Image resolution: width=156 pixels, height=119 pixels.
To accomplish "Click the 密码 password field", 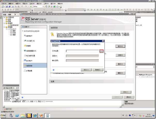I will 82,56.
